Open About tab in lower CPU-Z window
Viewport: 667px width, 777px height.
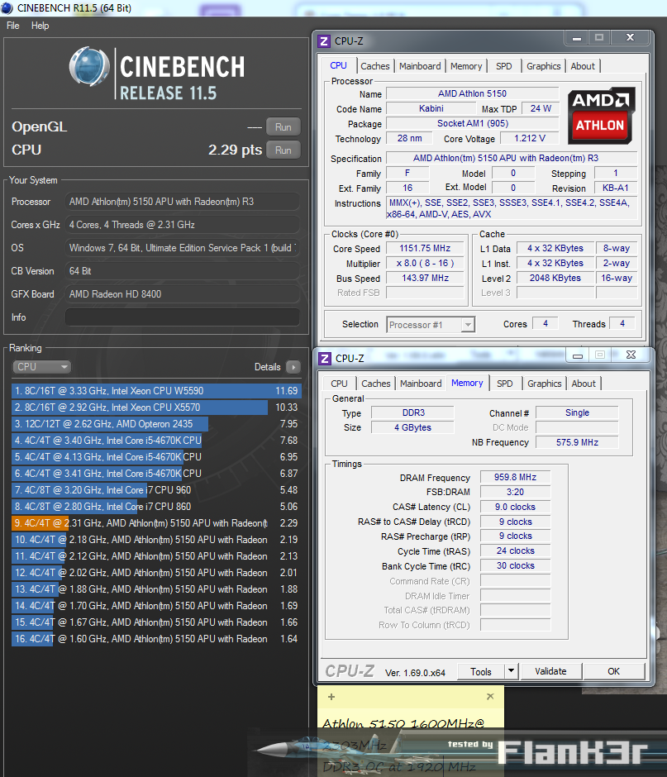(584, 384)
